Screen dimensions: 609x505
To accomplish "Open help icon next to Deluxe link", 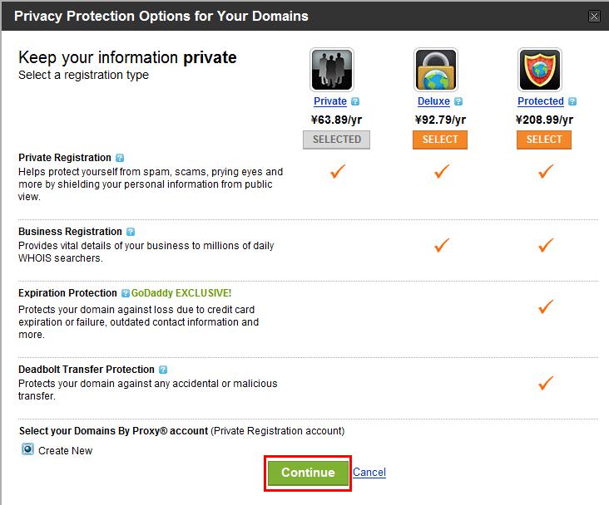I will coord(458,101).
